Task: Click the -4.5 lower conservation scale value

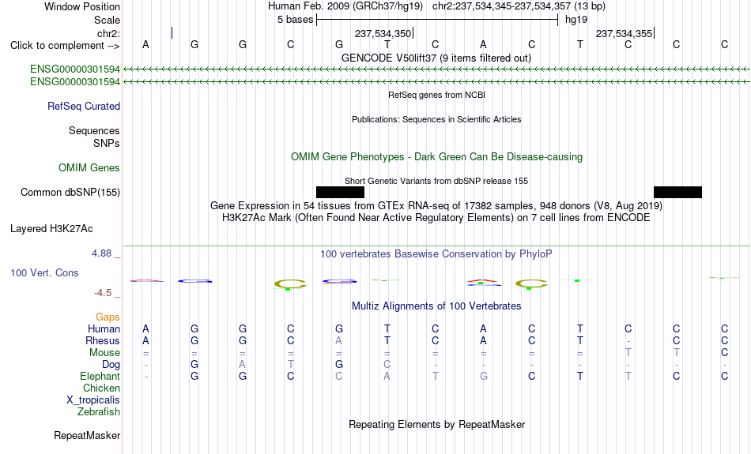Action: tap(103, 293)
